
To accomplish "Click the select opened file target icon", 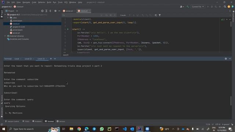I will [x=42, y=11].
